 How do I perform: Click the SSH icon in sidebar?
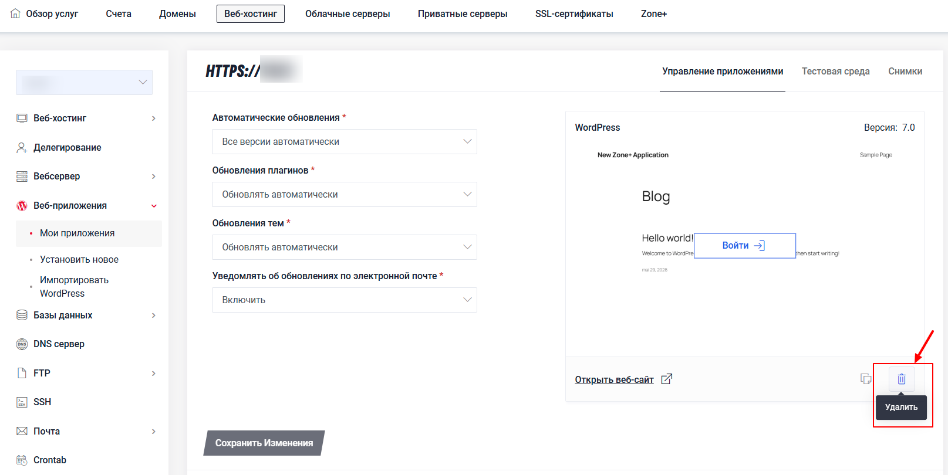pos(22,402)
